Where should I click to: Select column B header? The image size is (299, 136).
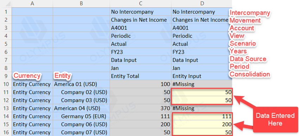tap(81, 4)
